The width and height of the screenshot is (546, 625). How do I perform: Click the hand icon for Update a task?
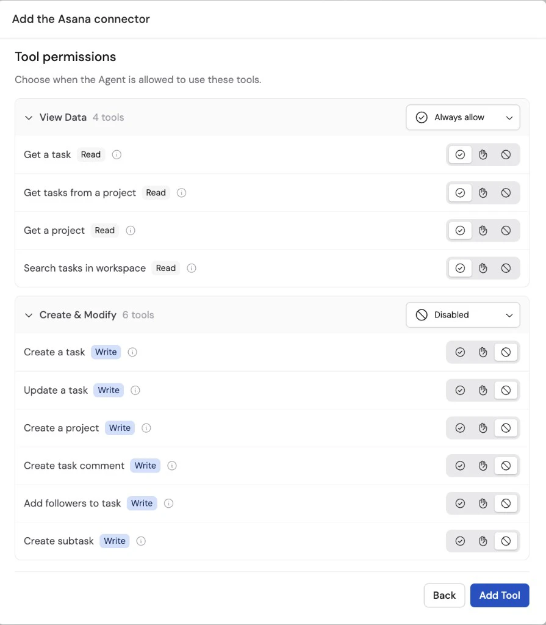483,390
